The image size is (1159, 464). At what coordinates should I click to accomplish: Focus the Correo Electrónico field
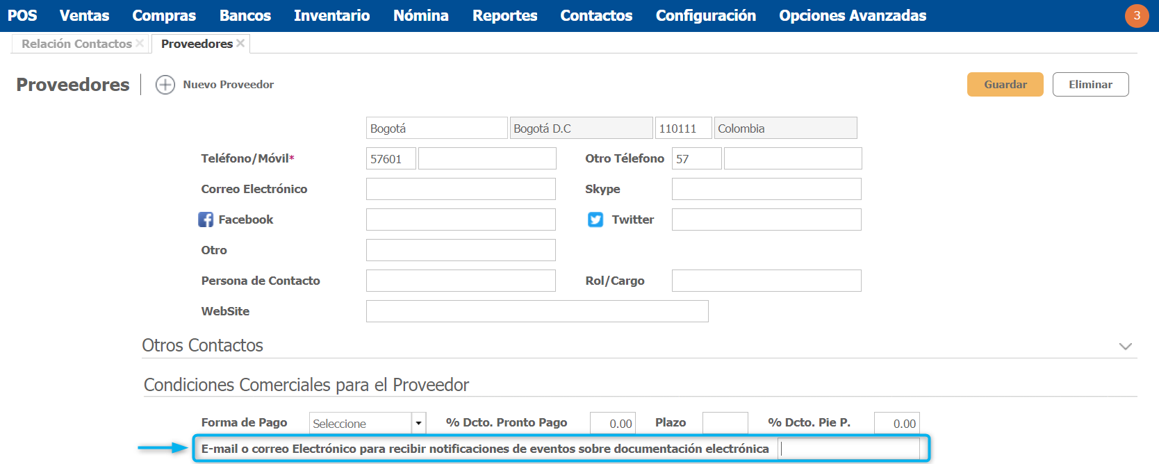pos(461,189)
